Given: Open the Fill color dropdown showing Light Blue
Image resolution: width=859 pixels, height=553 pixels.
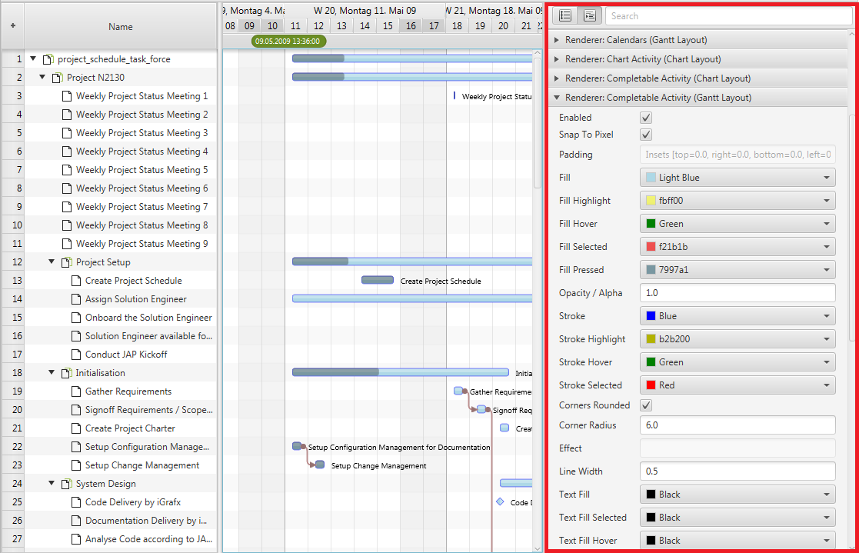Looking at the screenshot, I should 737,178.
